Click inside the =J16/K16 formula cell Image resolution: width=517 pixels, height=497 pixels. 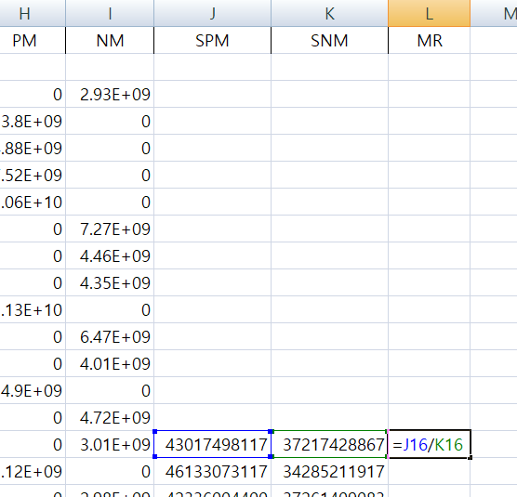point(429,444)
